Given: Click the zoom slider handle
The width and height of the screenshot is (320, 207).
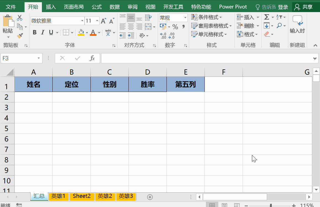Looking at the screenshot, I should click(271, 205).
